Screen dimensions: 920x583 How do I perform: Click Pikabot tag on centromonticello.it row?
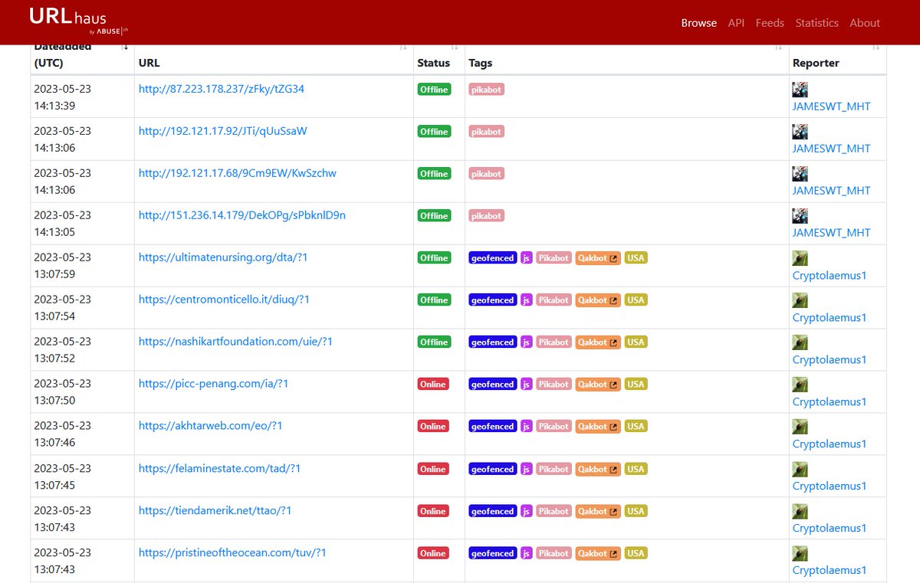pos(554,300)
